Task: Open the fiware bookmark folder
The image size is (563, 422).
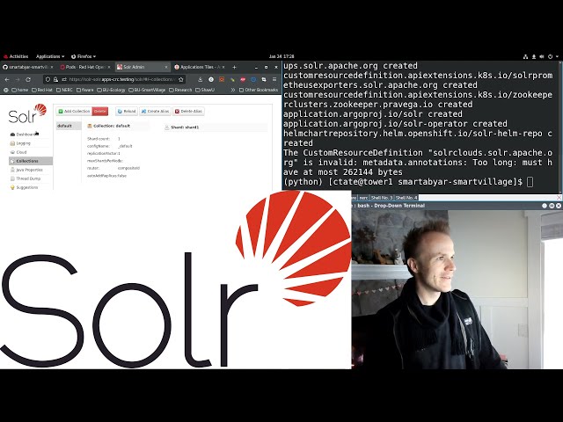Action: (85, 90)
